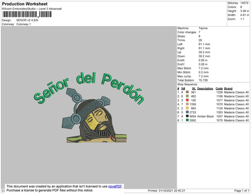The width and height of the screenshot is (251, 194).
Task: Click design name 'SENOR v2 4,8IN'
Action: (x=27, y=20)
